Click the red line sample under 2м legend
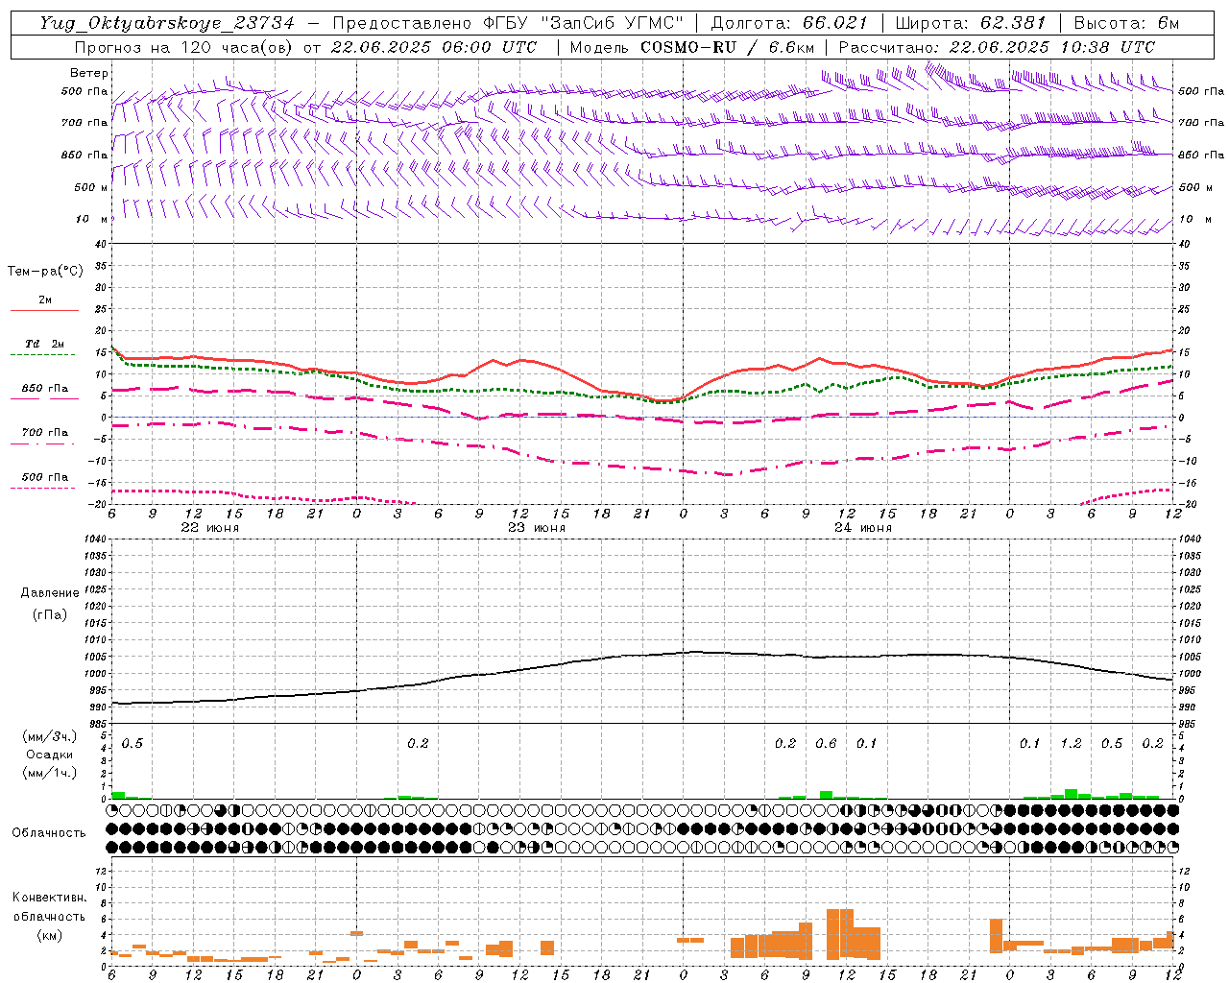The height and width of the screenshot is (983, 1229). click(44, 310)
